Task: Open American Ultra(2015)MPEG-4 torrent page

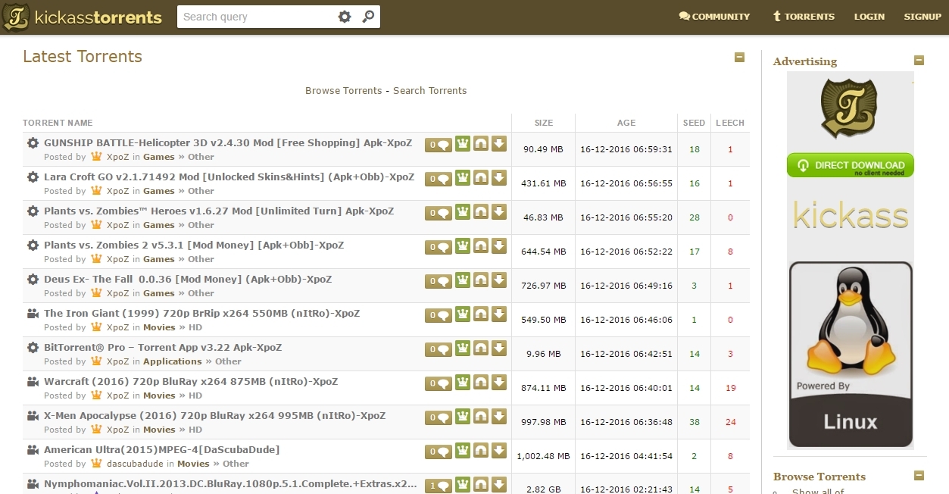Action: click(x=162, y=450)
